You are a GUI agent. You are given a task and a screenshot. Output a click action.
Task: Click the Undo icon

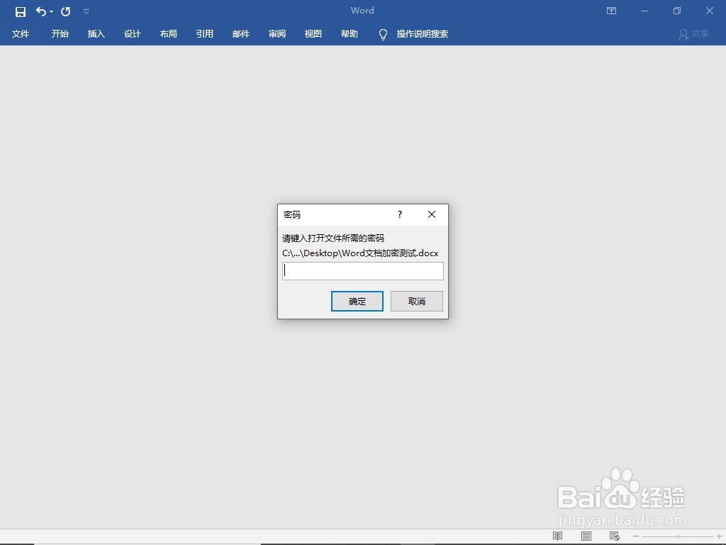click(40, 11)
